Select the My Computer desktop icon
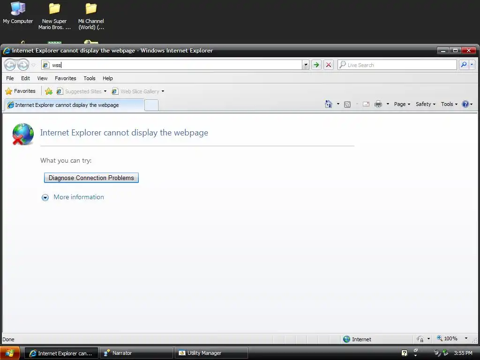Viewport: 480px width, 360px height. coord(18,13)
